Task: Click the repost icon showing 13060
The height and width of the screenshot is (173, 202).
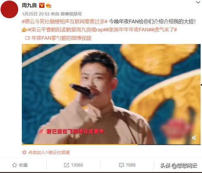Action: click(74, 165)
